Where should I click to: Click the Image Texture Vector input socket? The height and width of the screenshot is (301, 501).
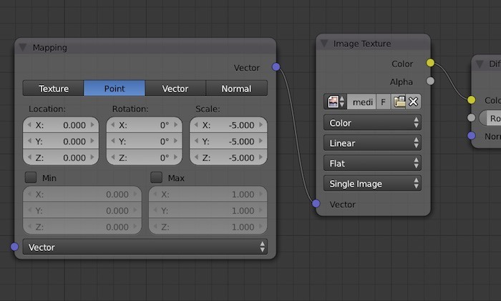pyautogui.click(x=316, y=203)
